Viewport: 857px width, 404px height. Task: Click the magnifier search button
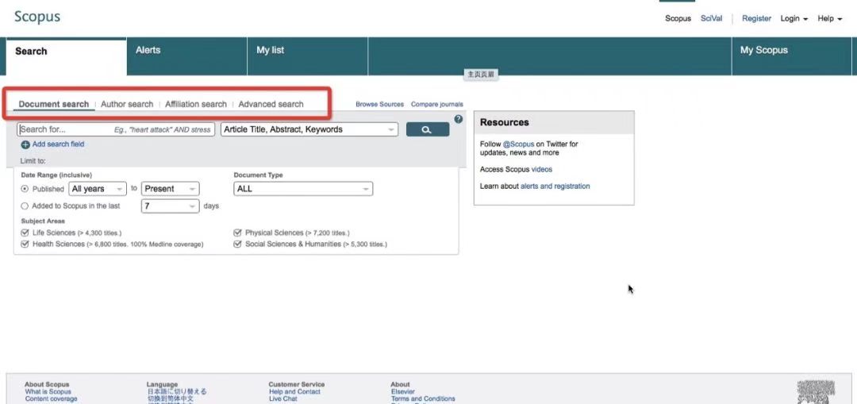click(428, 129)
